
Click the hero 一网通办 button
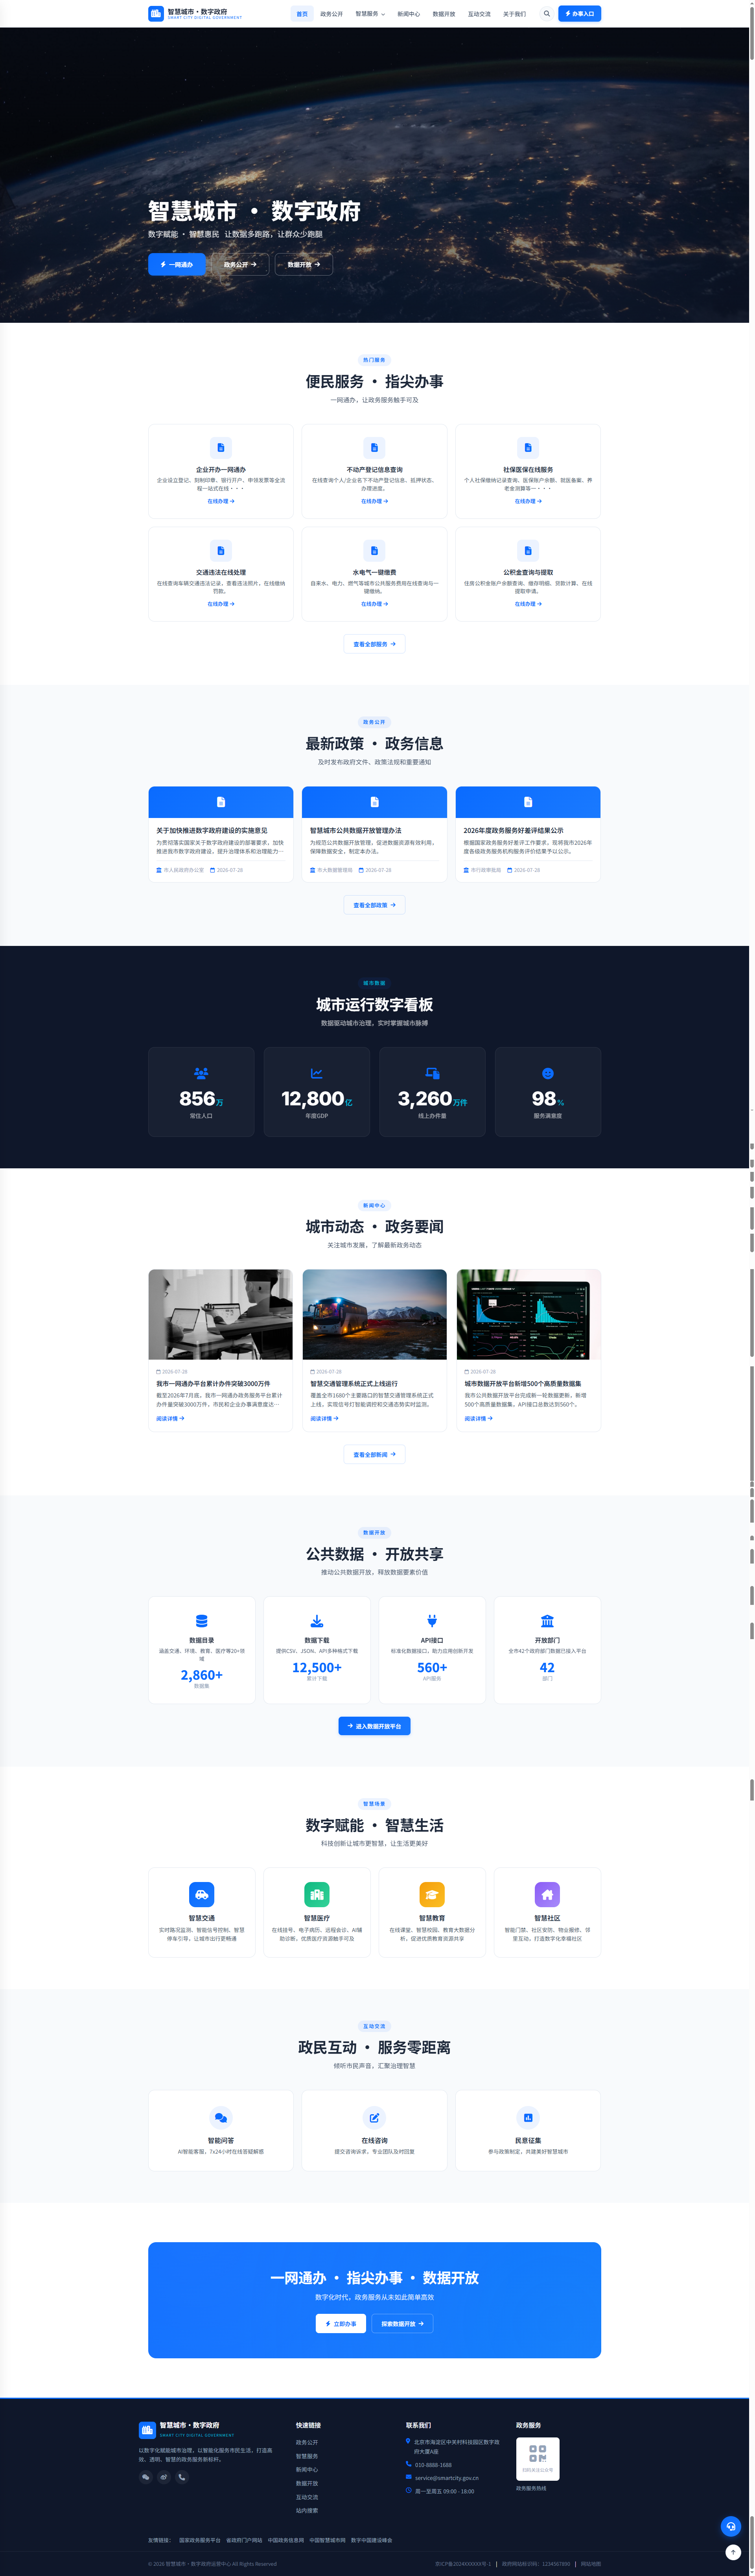pyautogui.click(x=177, y=265)
